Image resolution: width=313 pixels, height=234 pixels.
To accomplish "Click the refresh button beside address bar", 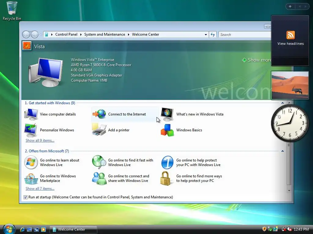I will tap(213, 35).
